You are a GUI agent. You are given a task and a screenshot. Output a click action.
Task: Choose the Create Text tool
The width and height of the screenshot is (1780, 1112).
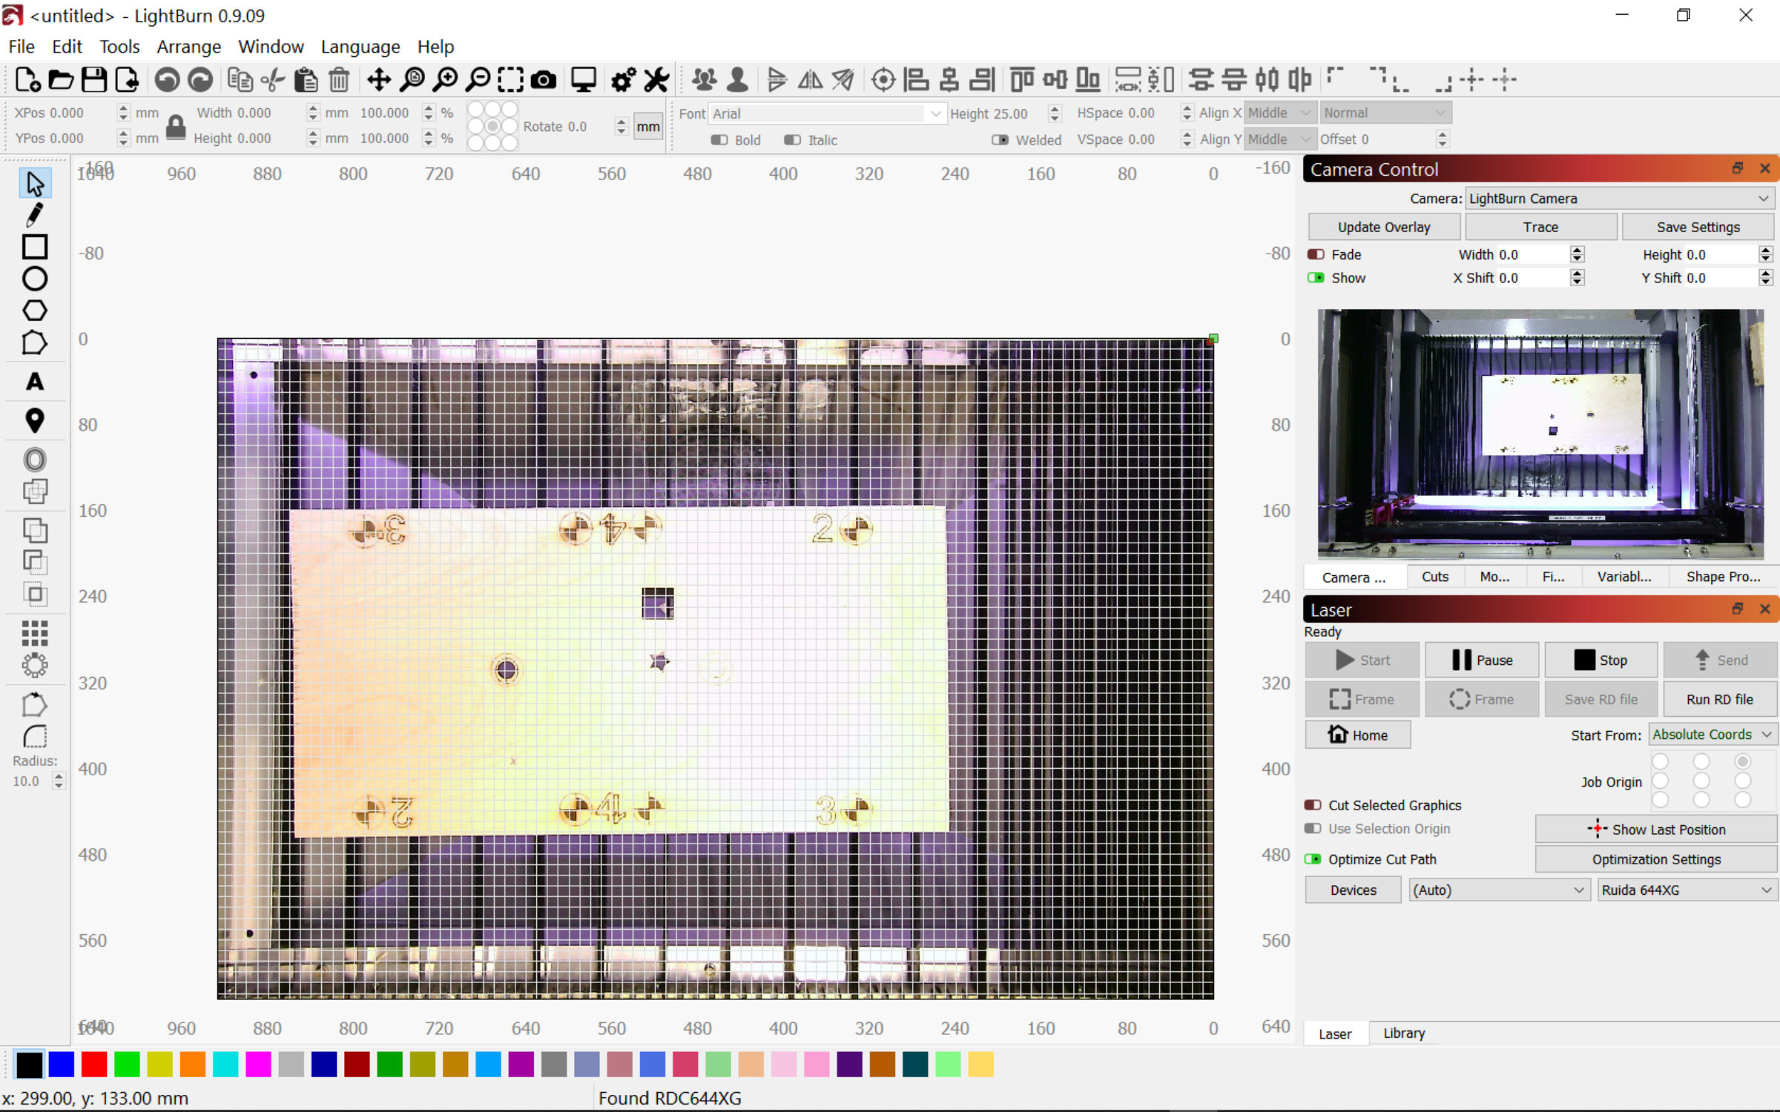click(x=34, y=382)
